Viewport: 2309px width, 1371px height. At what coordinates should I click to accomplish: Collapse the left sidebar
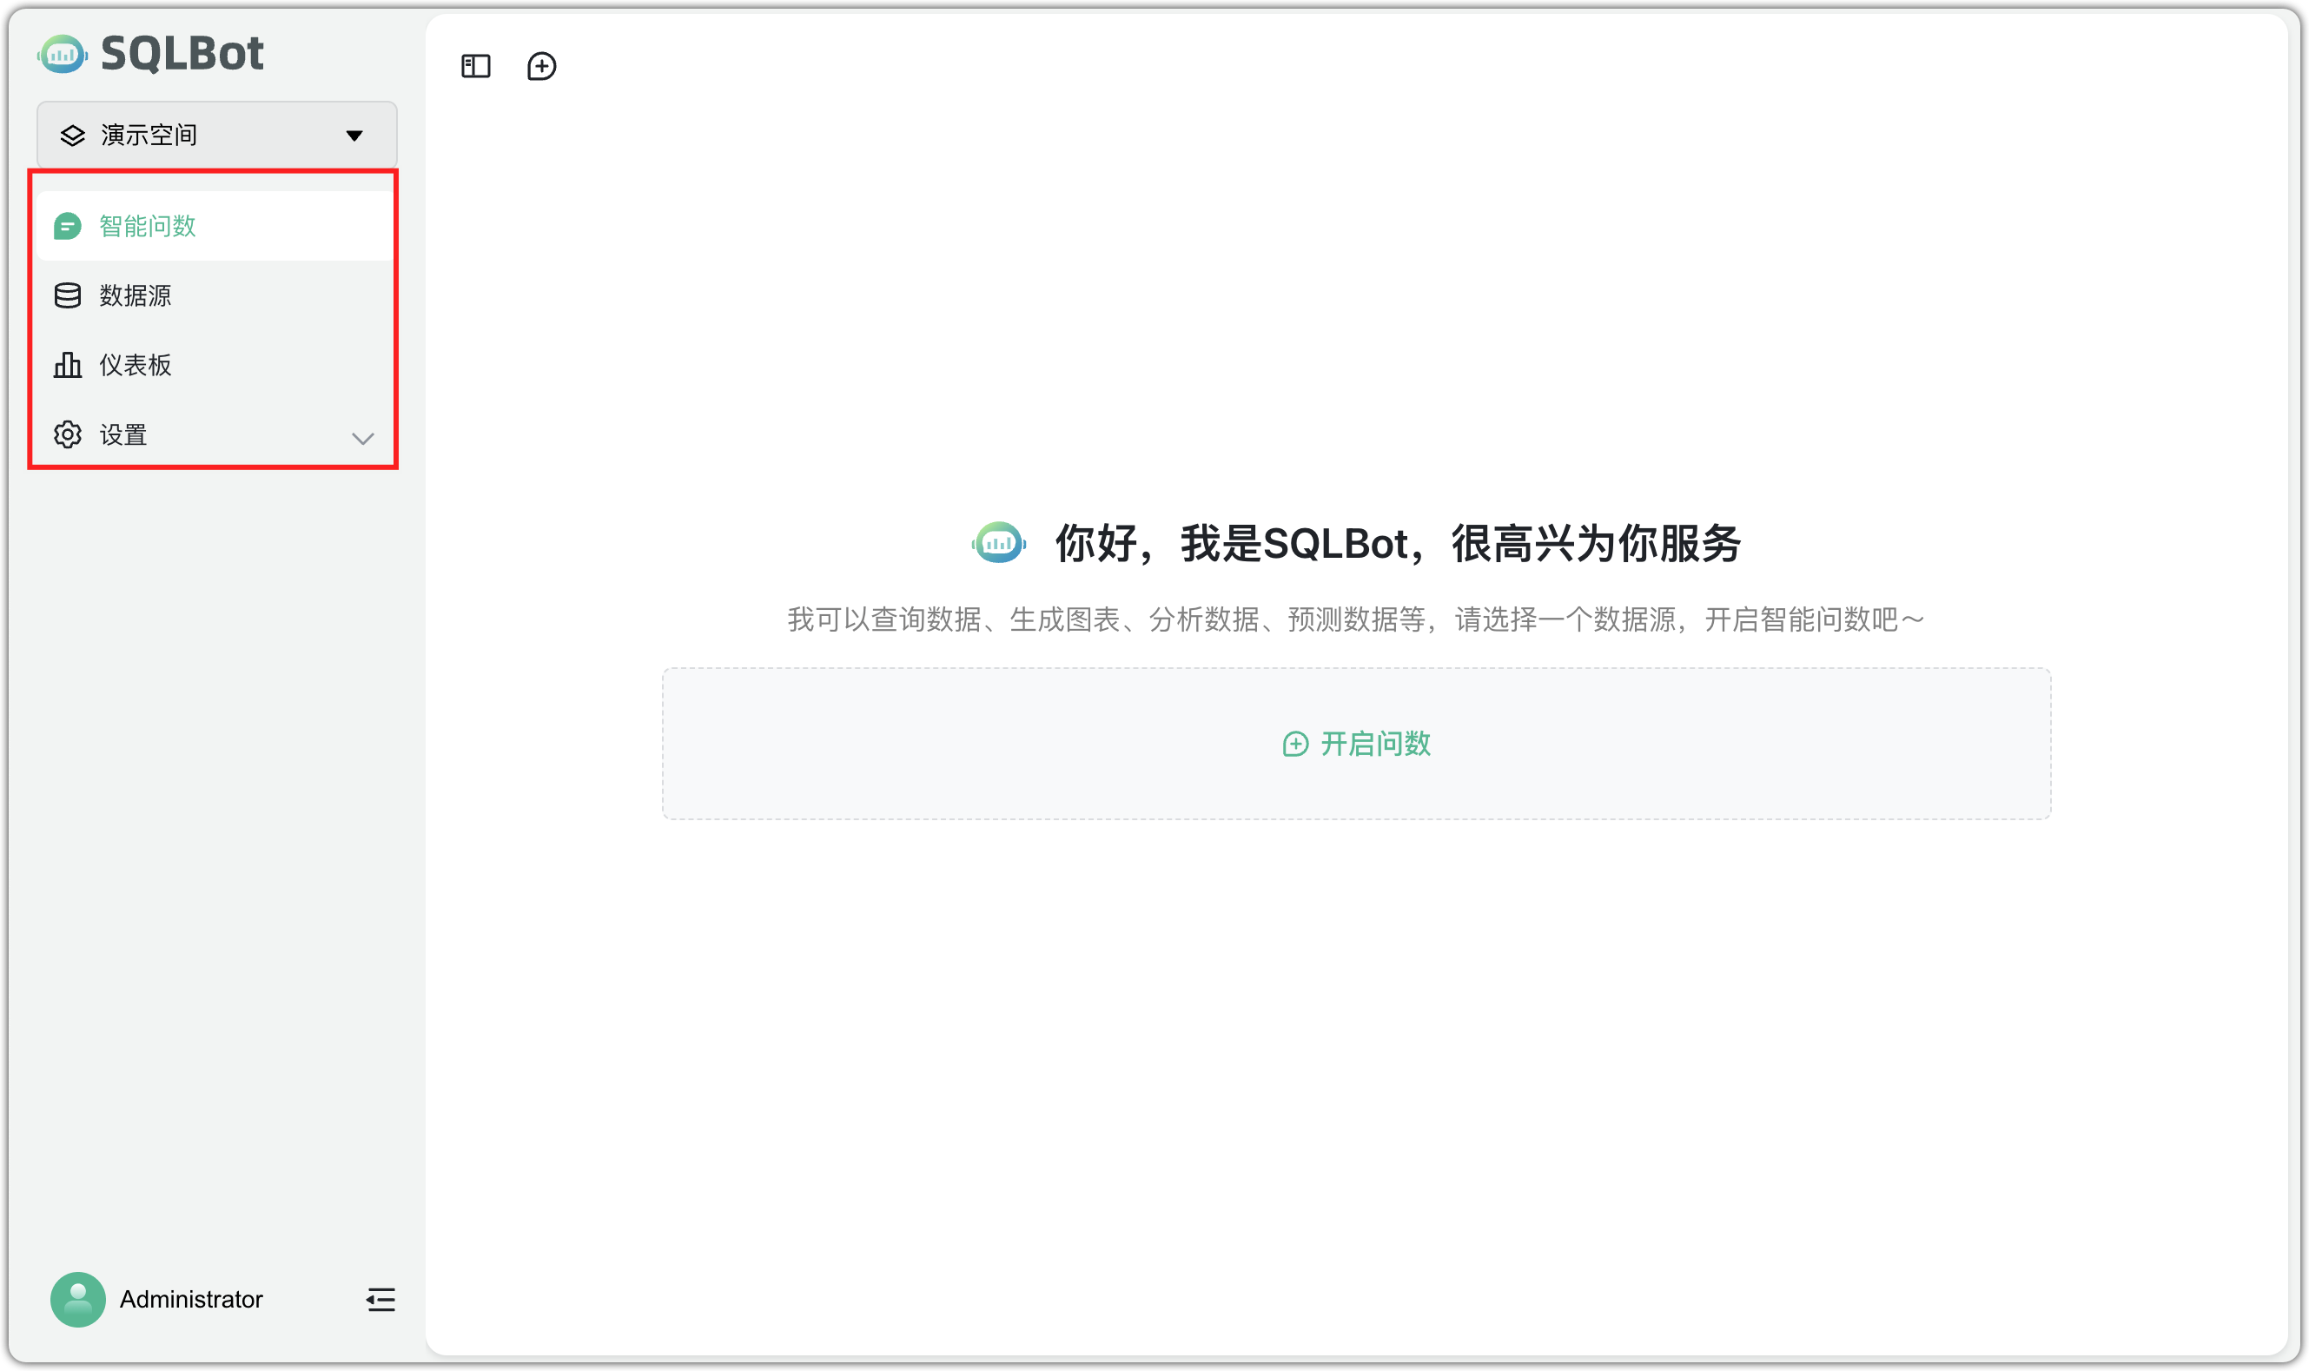[380, 1299]
